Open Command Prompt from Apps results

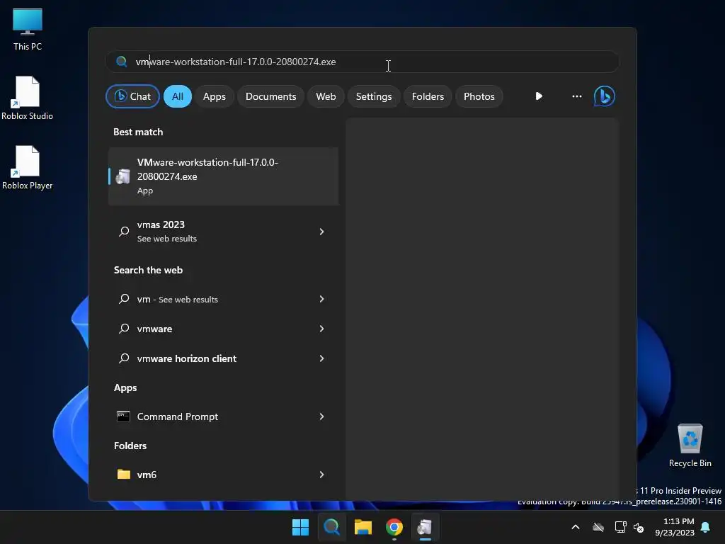click(x=223, y=416)
